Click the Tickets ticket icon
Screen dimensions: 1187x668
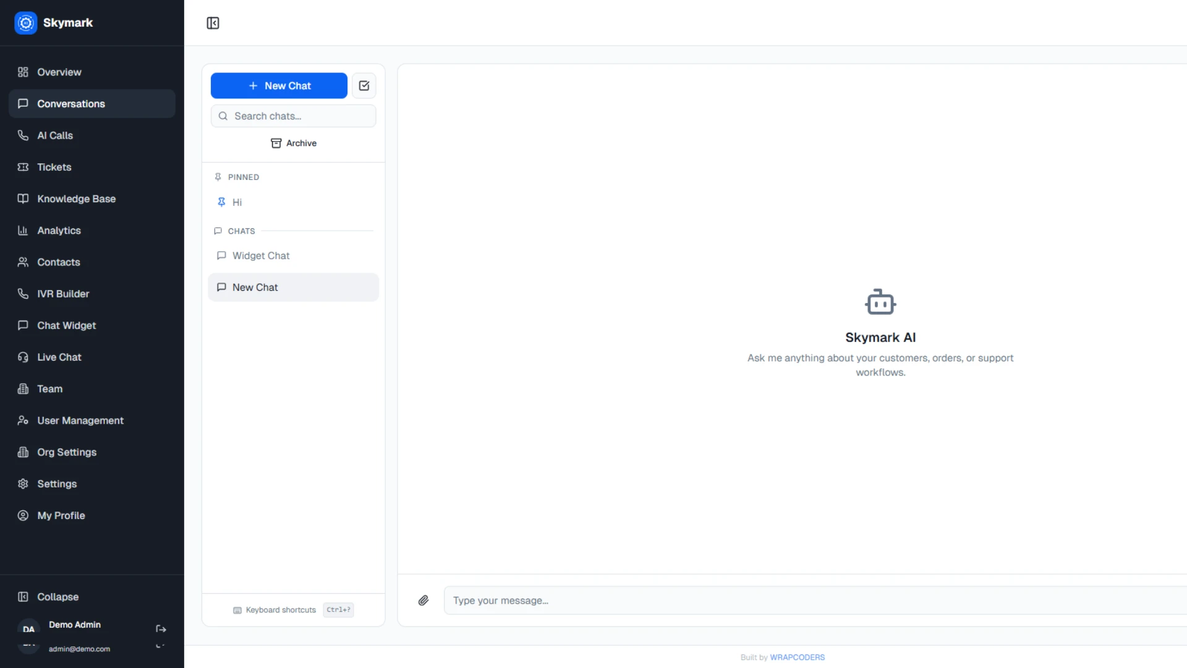[x=23, y=167]
